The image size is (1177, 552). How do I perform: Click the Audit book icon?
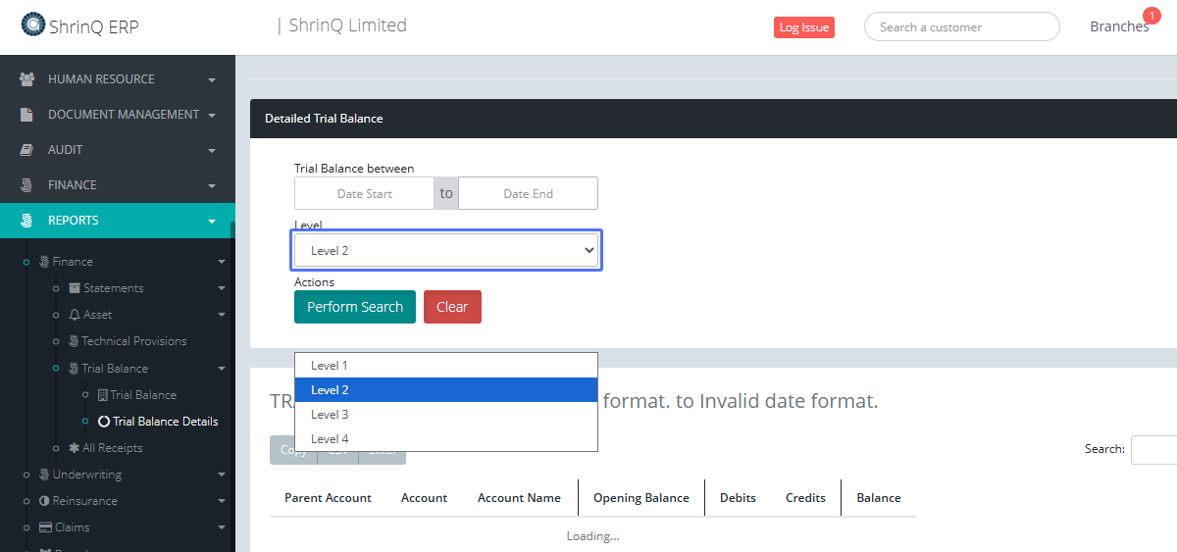(27, 150)
